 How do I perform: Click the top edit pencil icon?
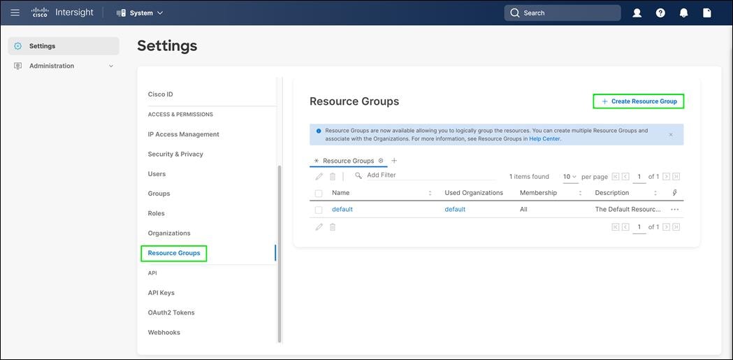[x=319, y=177]
